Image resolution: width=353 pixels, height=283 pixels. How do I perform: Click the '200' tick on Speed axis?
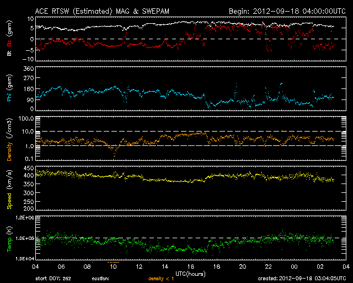click(29, 208)
